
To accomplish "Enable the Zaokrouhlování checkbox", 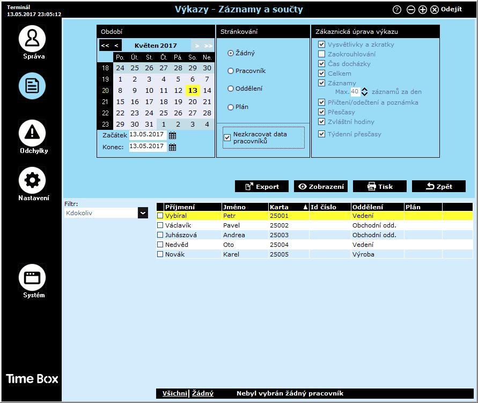I will (321, 54).
